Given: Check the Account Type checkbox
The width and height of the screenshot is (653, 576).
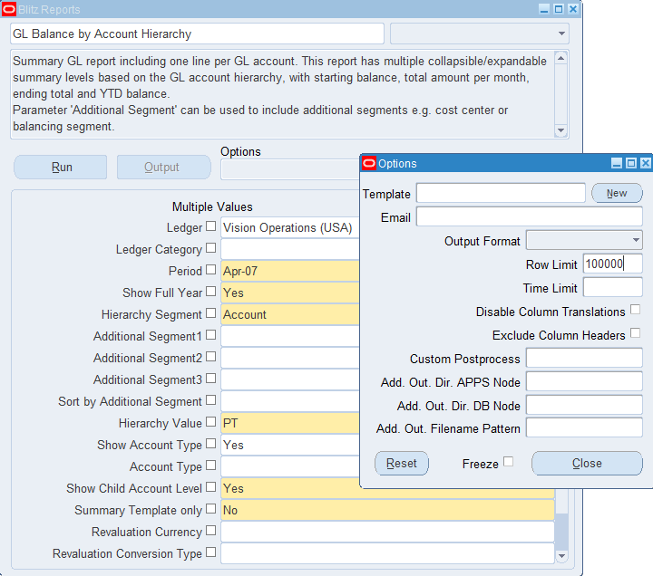Looking at the screenshot, I should tap(211, 465).
